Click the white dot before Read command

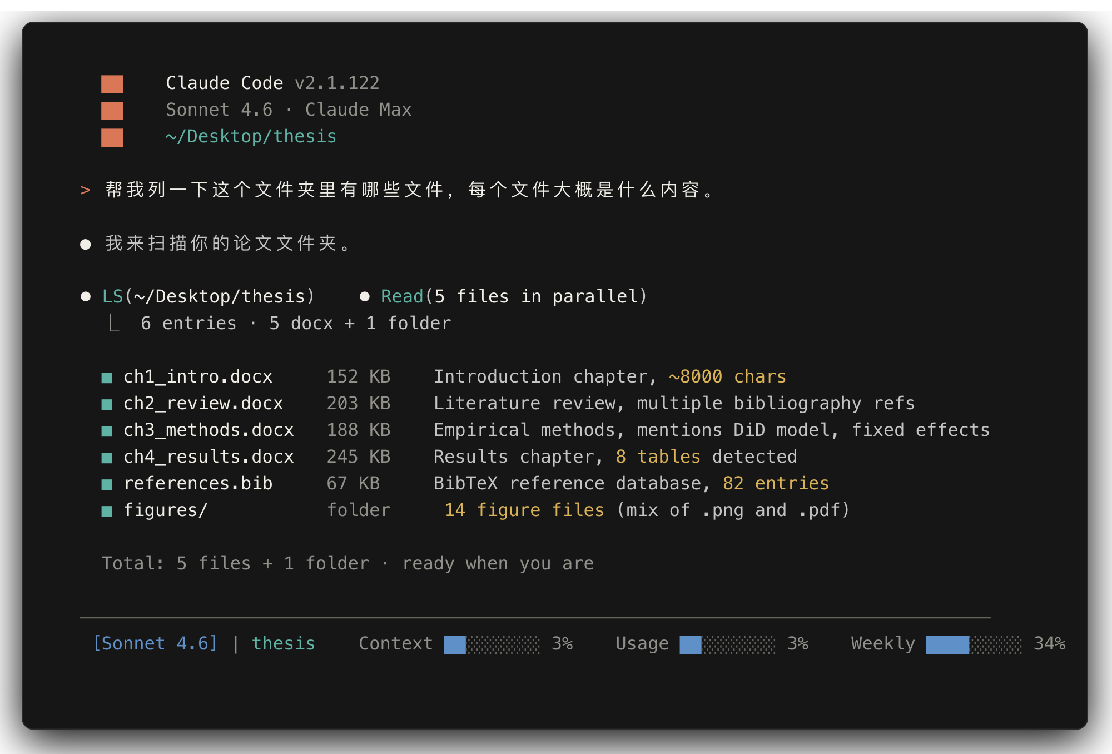pyautogui.click(x=365, y=297)
